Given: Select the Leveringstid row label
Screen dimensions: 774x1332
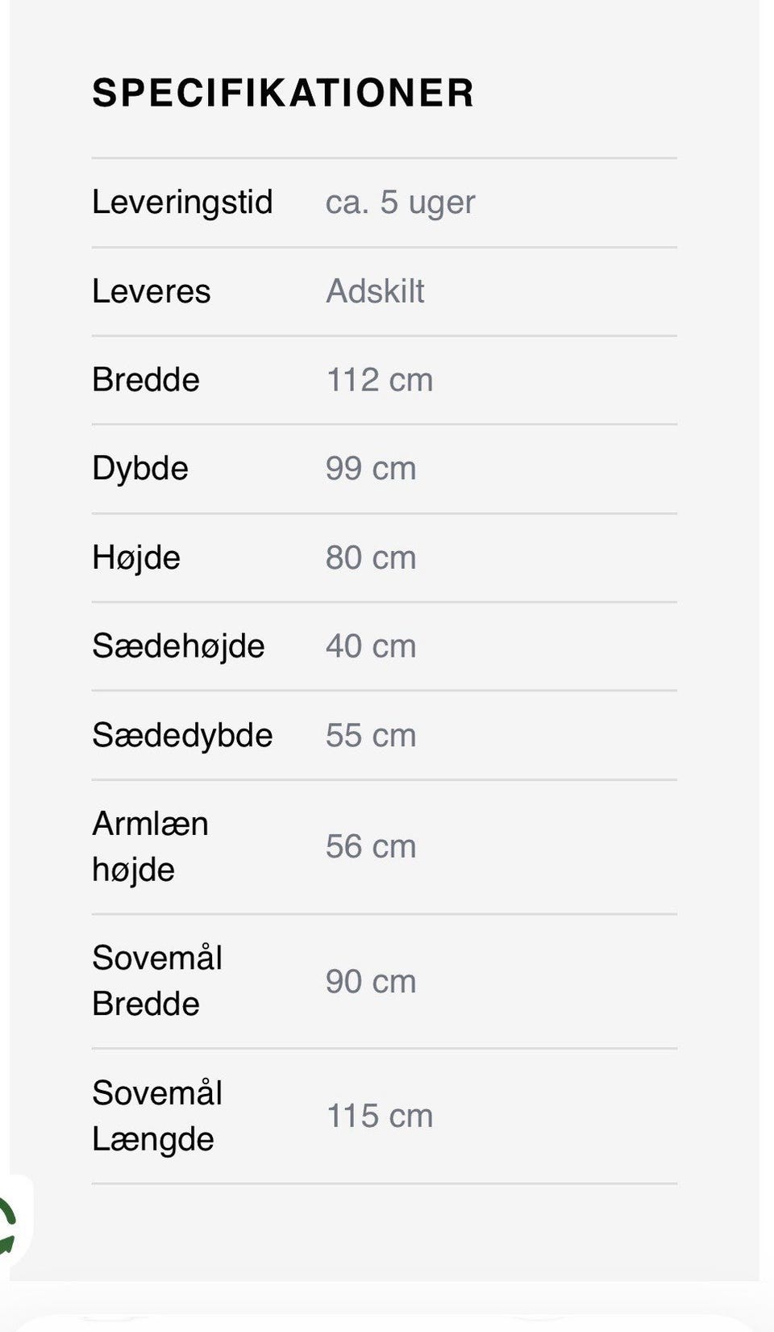Looking at the screenshot, I should coord(182,202).
